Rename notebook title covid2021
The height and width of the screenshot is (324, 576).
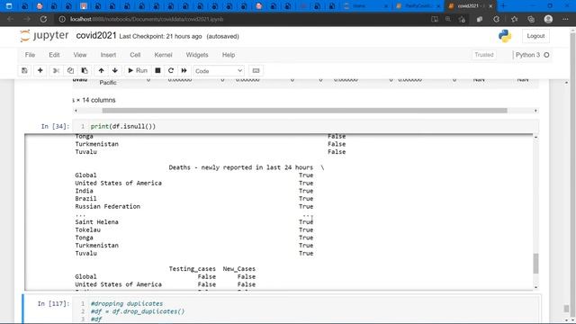pyautogui.click(x=96, y=36)
